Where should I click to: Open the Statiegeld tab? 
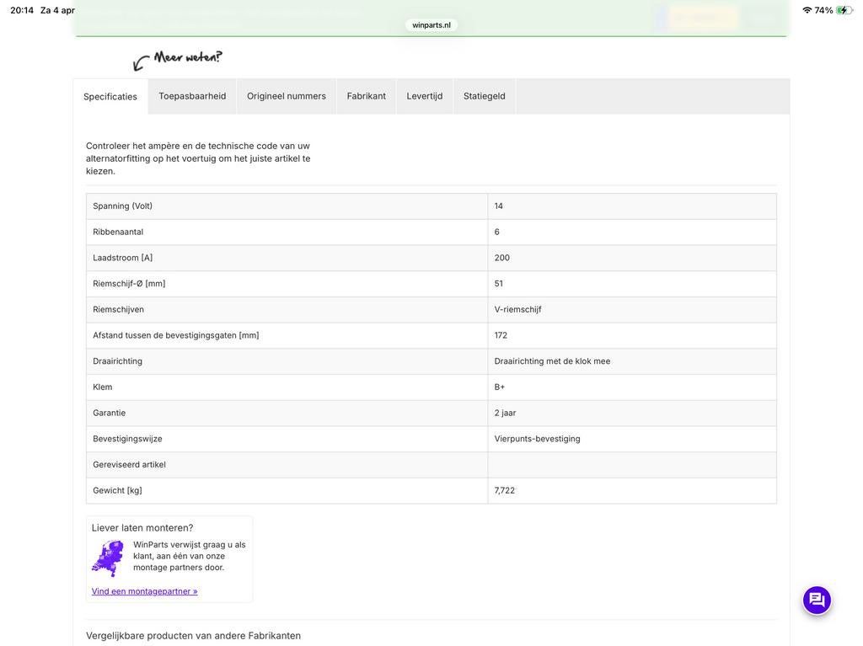click(485, 96)
